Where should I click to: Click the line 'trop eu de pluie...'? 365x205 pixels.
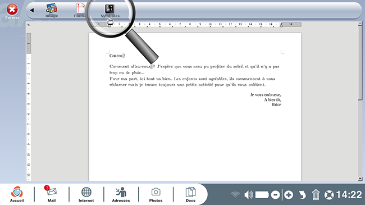127,72
